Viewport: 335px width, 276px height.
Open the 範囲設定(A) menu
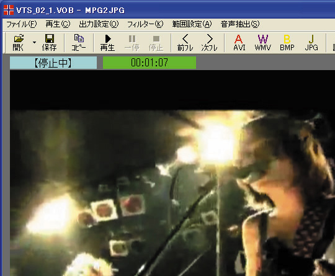pos(192,24)
